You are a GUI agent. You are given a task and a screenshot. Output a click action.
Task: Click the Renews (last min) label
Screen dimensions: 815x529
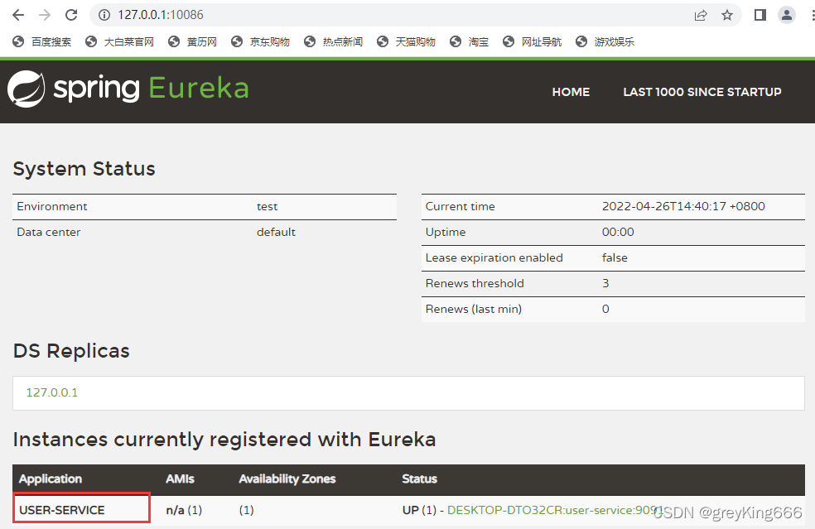pos(474,309)
